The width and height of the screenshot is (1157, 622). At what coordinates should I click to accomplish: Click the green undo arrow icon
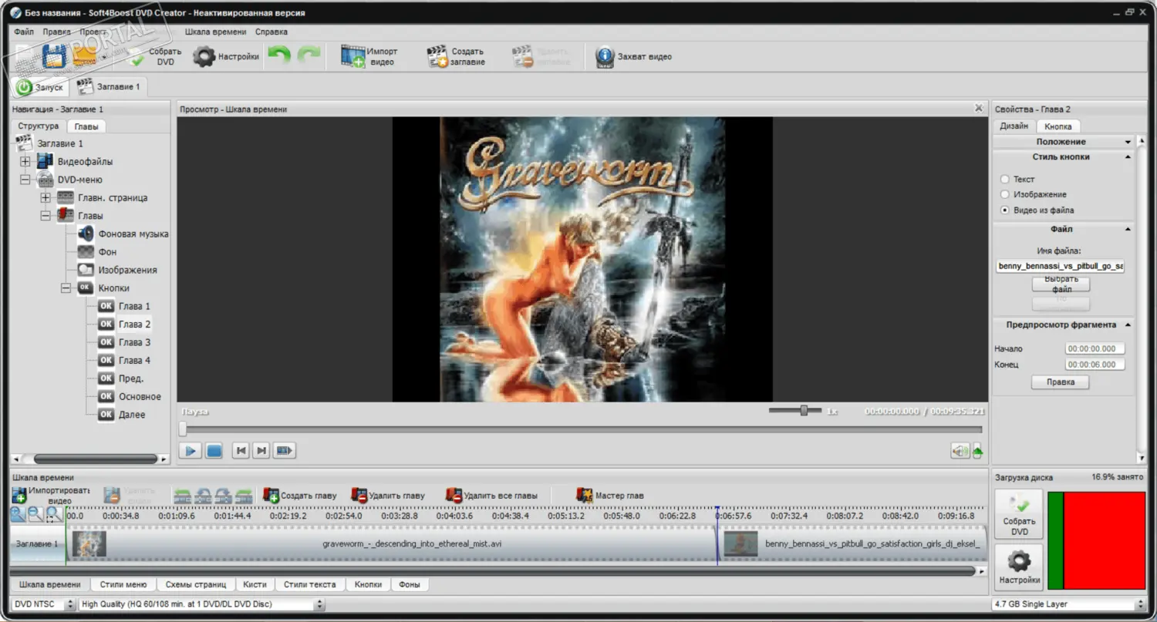coord(278,56)
